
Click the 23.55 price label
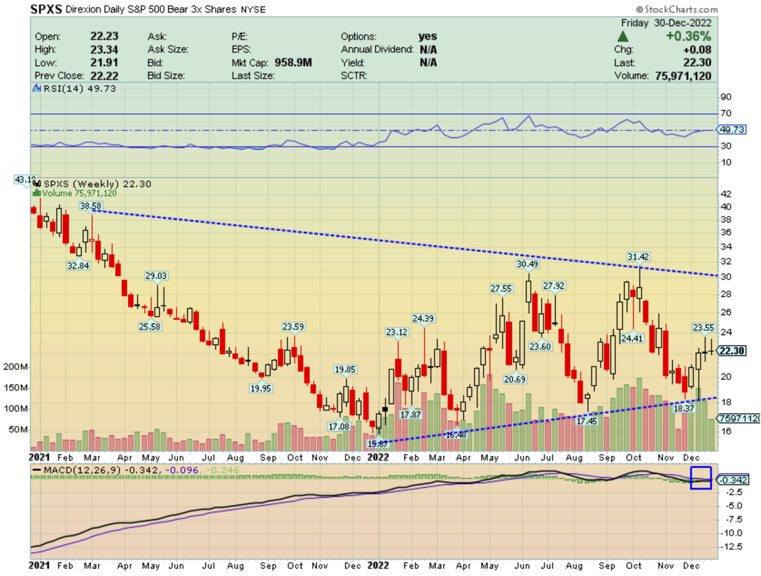(704, 328)
